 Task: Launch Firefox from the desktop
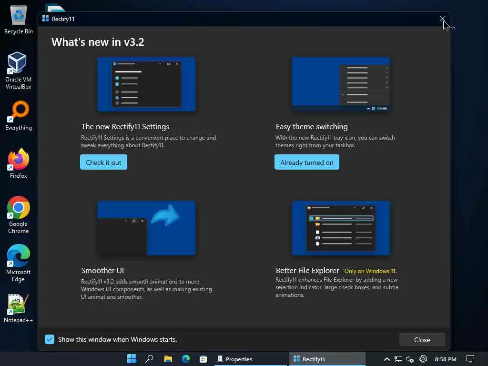(x=19, y=163)
